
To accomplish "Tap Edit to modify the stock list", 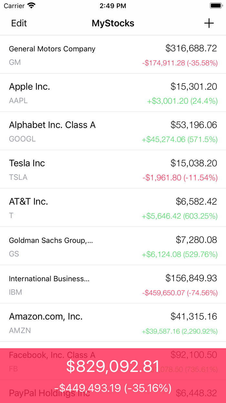I will (x=19, y=23).
